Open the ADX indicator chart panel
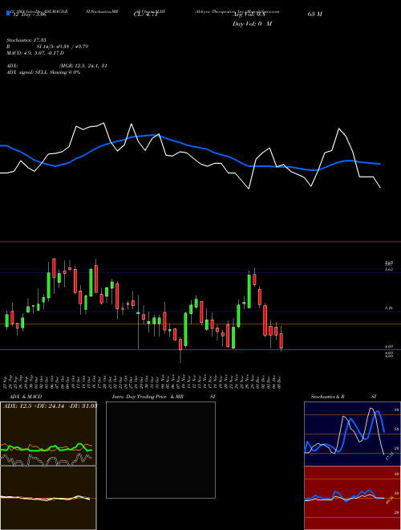The image size is (401, 530). point(48,434)
